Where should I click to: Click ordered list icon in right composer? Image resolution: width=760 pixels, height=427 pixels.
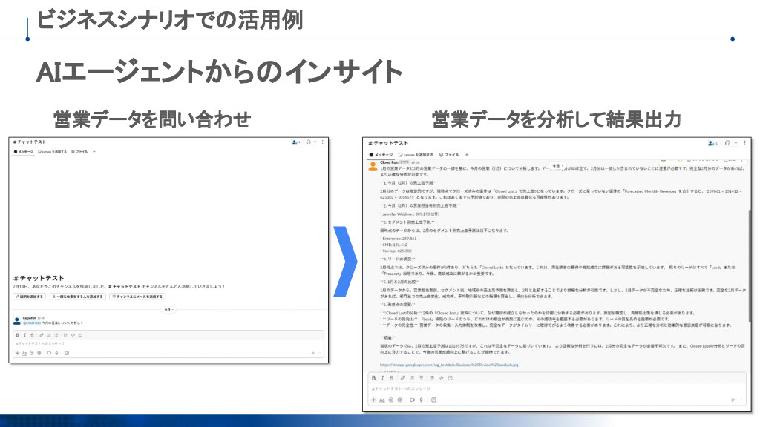point(411,377)
